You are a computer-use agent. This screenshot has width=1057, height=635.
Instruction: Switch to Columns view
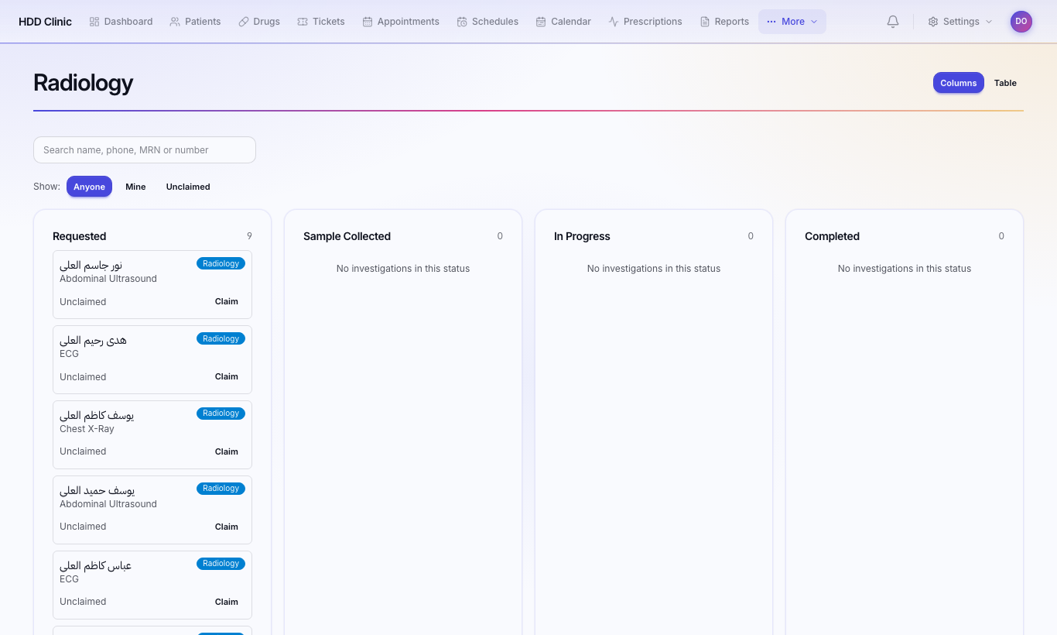point(959,83)
